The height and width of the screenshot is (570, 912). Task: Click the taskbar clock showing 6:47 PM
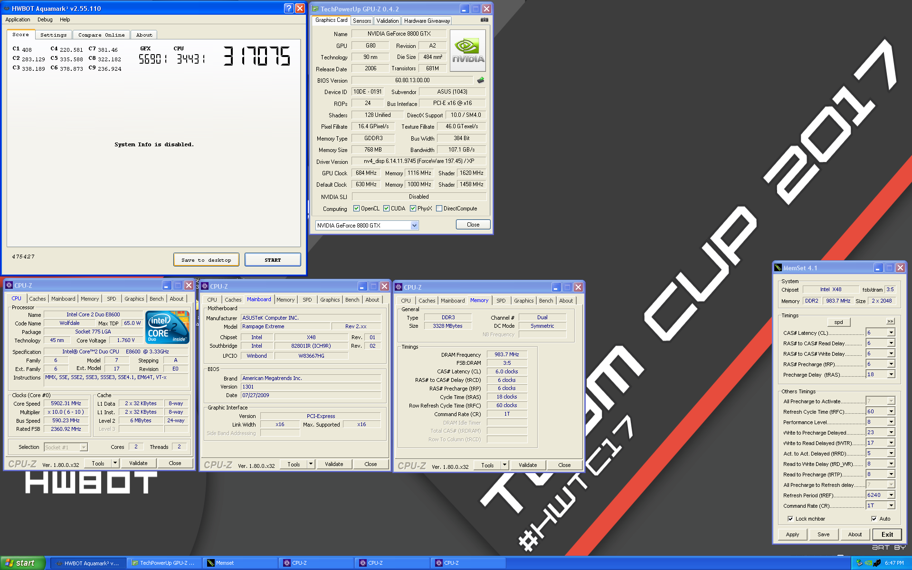[894, 563]
